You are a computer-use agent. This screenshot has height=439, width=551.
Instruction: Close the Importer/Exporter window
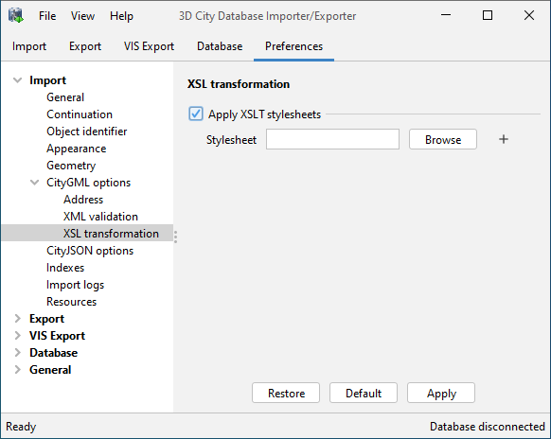[x=529, y=15]
